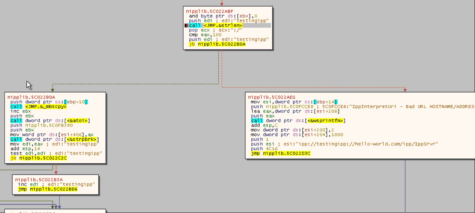The image size is (475, 213).
Task: Select the cmp eax,100 instruction
Action: pyautogui.click(x=205, y=35)
